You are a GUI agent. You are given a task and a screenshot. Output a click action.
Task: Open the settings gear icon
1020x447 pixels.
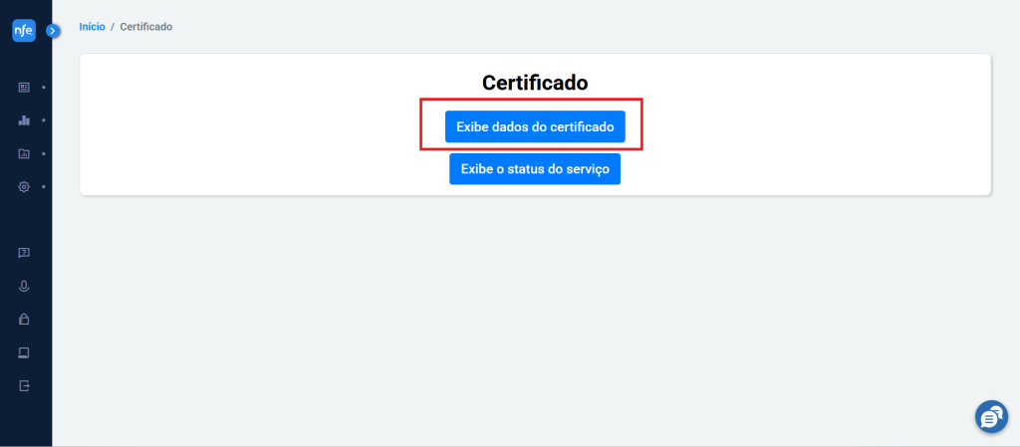click(x=24, y=187)
